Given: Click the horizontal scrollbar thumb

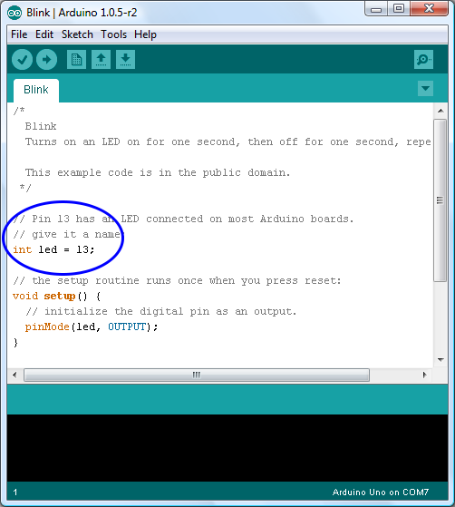Looking at the screenshot, I should tap(197, 375).
